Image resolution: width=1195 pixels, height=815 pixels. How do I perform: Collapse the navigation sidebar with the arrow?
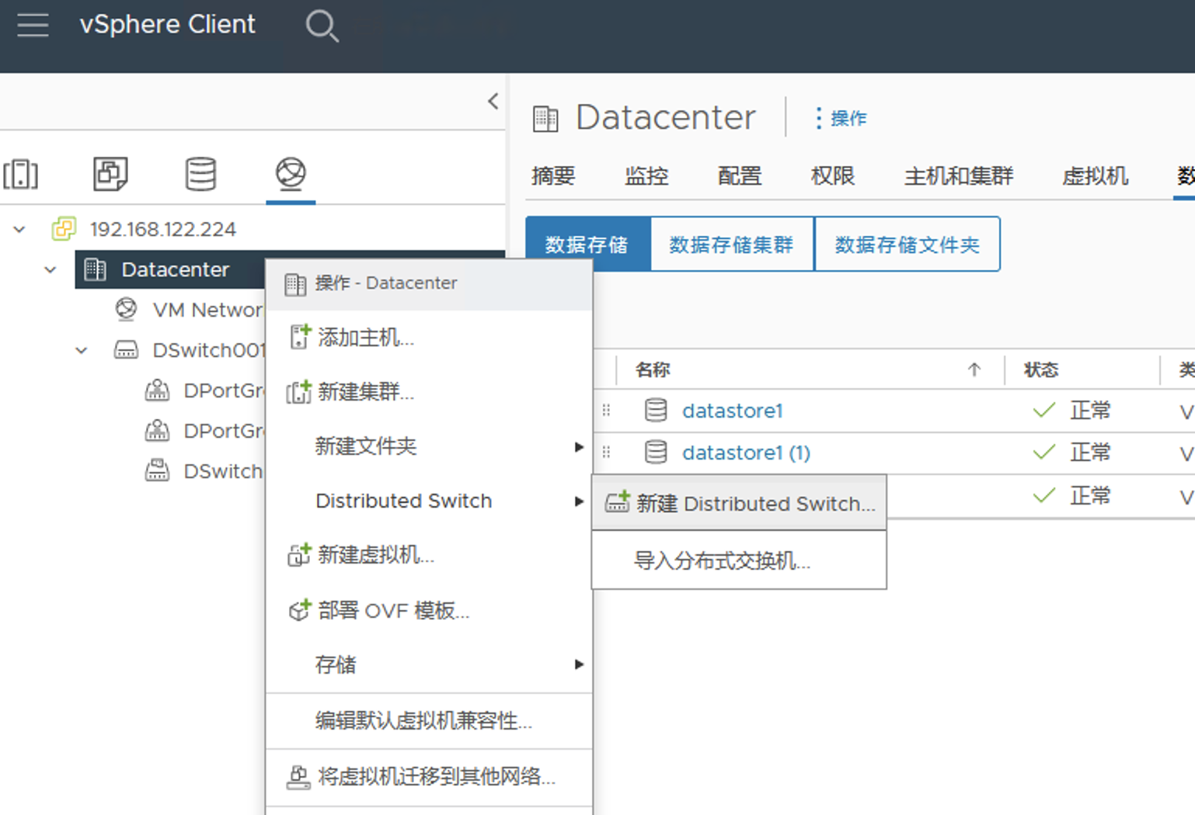point(493,101)
